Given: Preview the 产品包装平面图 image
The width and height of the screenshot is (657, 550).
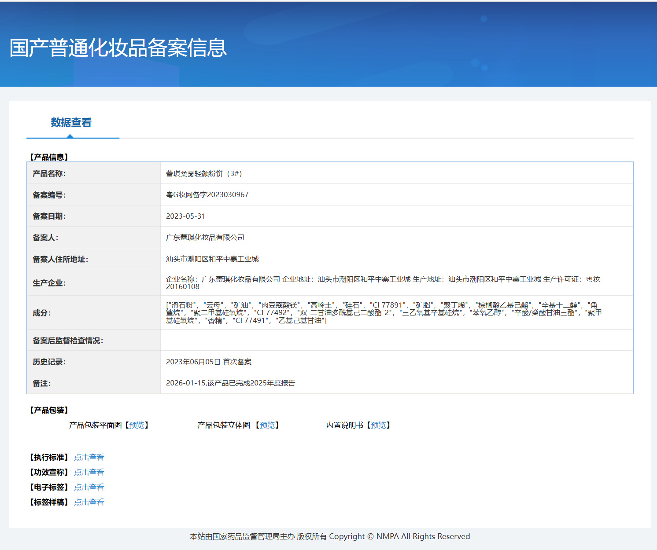Looking at the screenshot, I should [137, 425].
